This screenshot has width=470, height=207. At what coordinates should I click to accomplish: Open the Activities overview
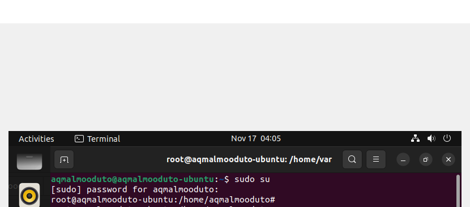(x=36, y=139)
